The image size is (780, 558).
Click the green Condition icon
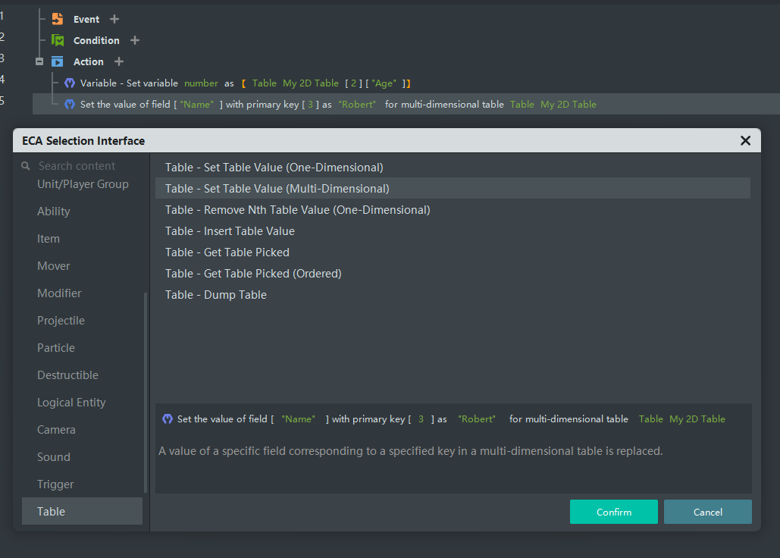tap(58, 40)
